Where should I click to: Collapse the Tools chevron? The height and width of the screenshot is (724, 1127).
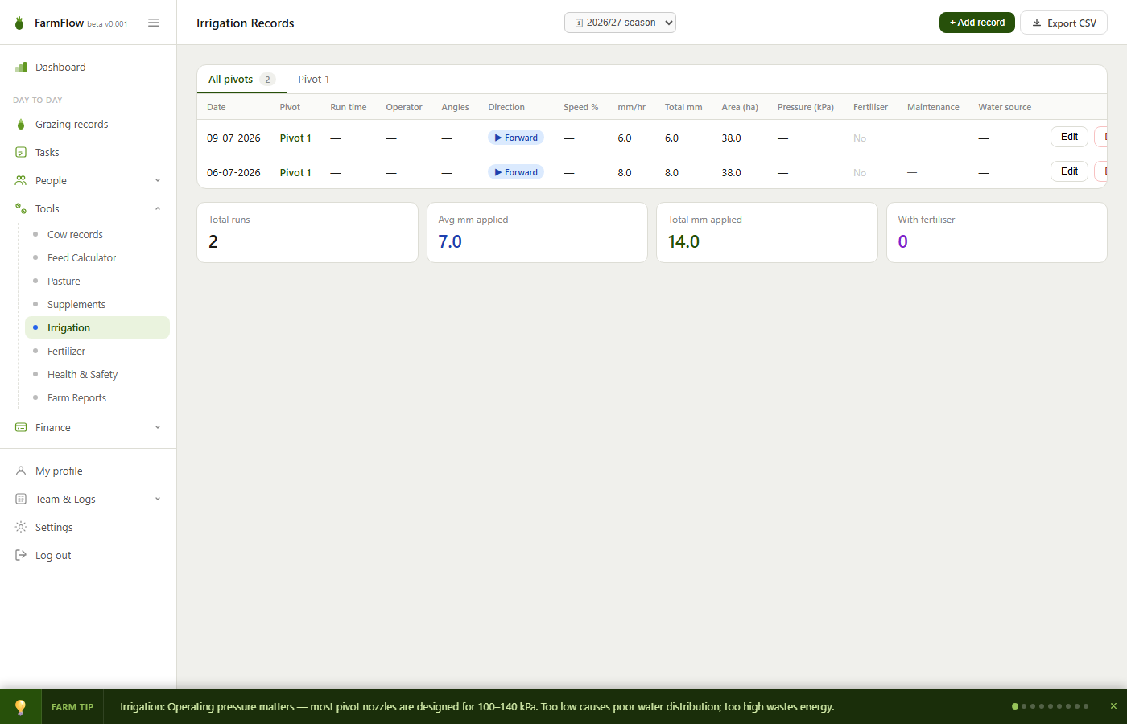coord(158,209)
